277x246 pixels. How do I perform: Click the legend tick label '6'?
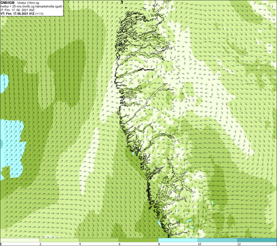(x=120, y=244)
